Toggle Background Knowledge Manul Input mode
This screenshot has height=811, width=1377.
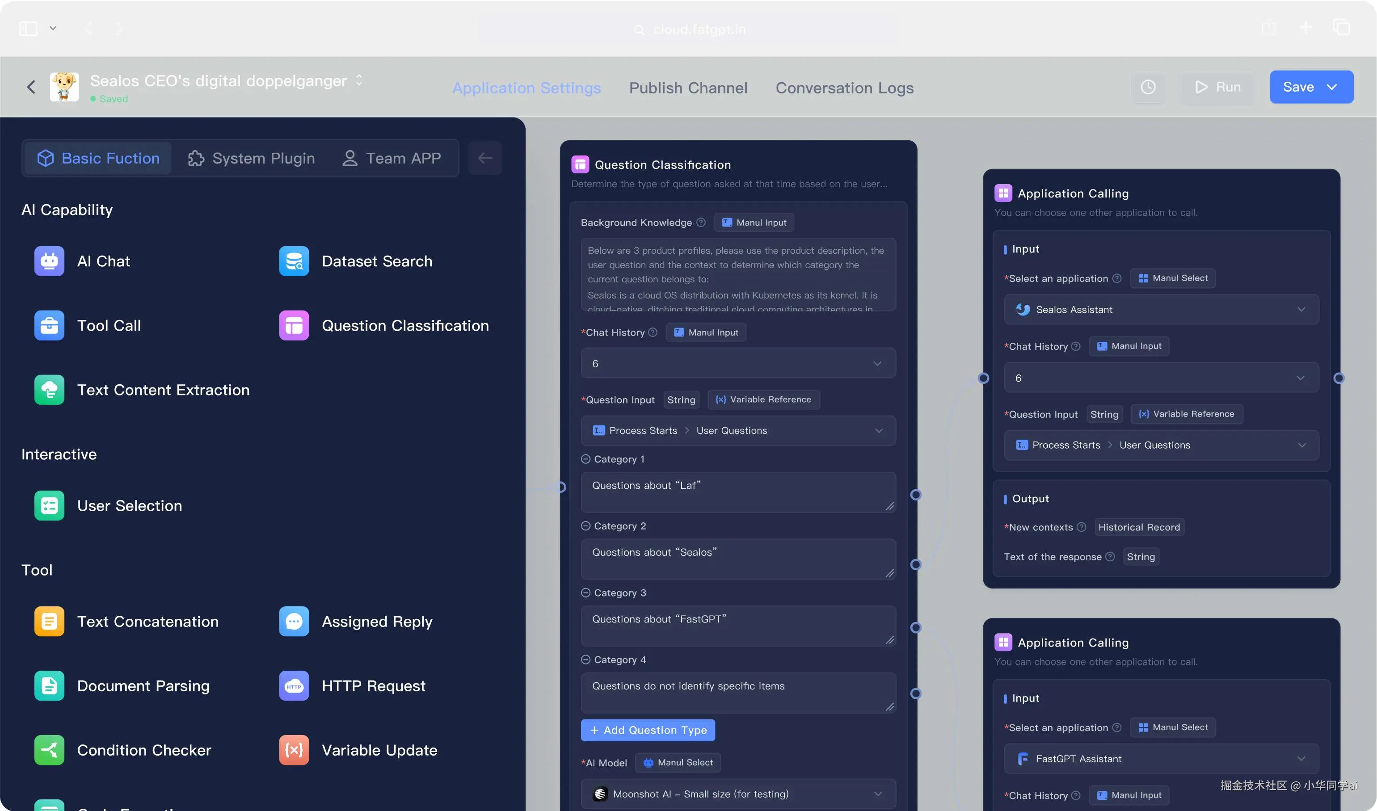coord(754,223)
